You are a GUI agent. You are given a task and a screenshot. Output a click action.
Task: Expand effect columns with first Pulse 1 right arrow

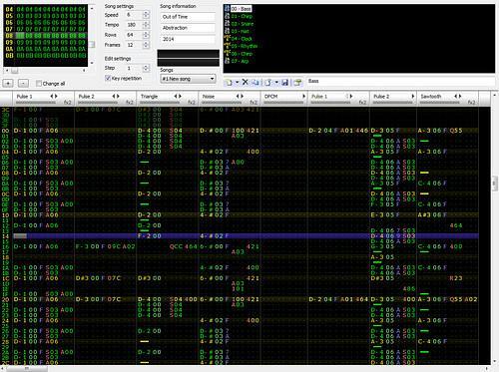click(x=56, y=96)
